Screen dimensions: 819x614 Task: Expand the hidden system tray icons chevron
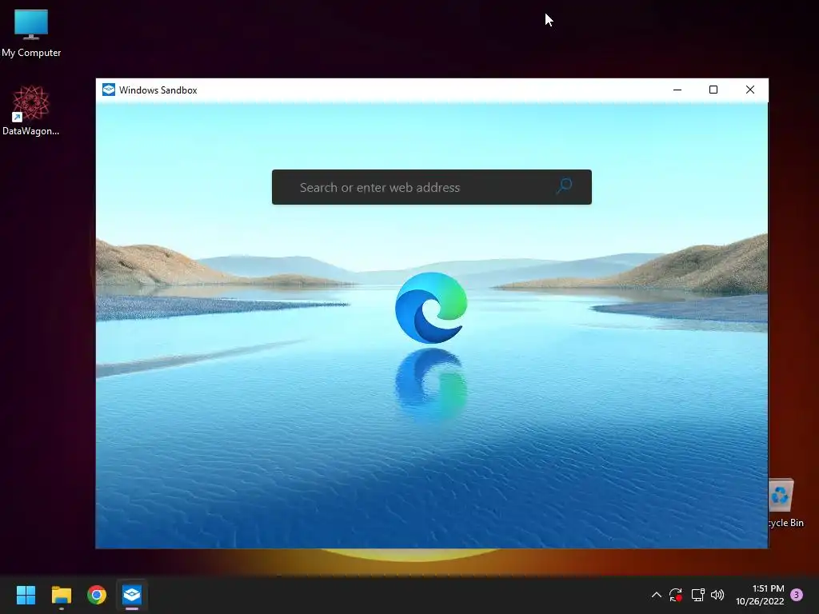coord(657,595)
